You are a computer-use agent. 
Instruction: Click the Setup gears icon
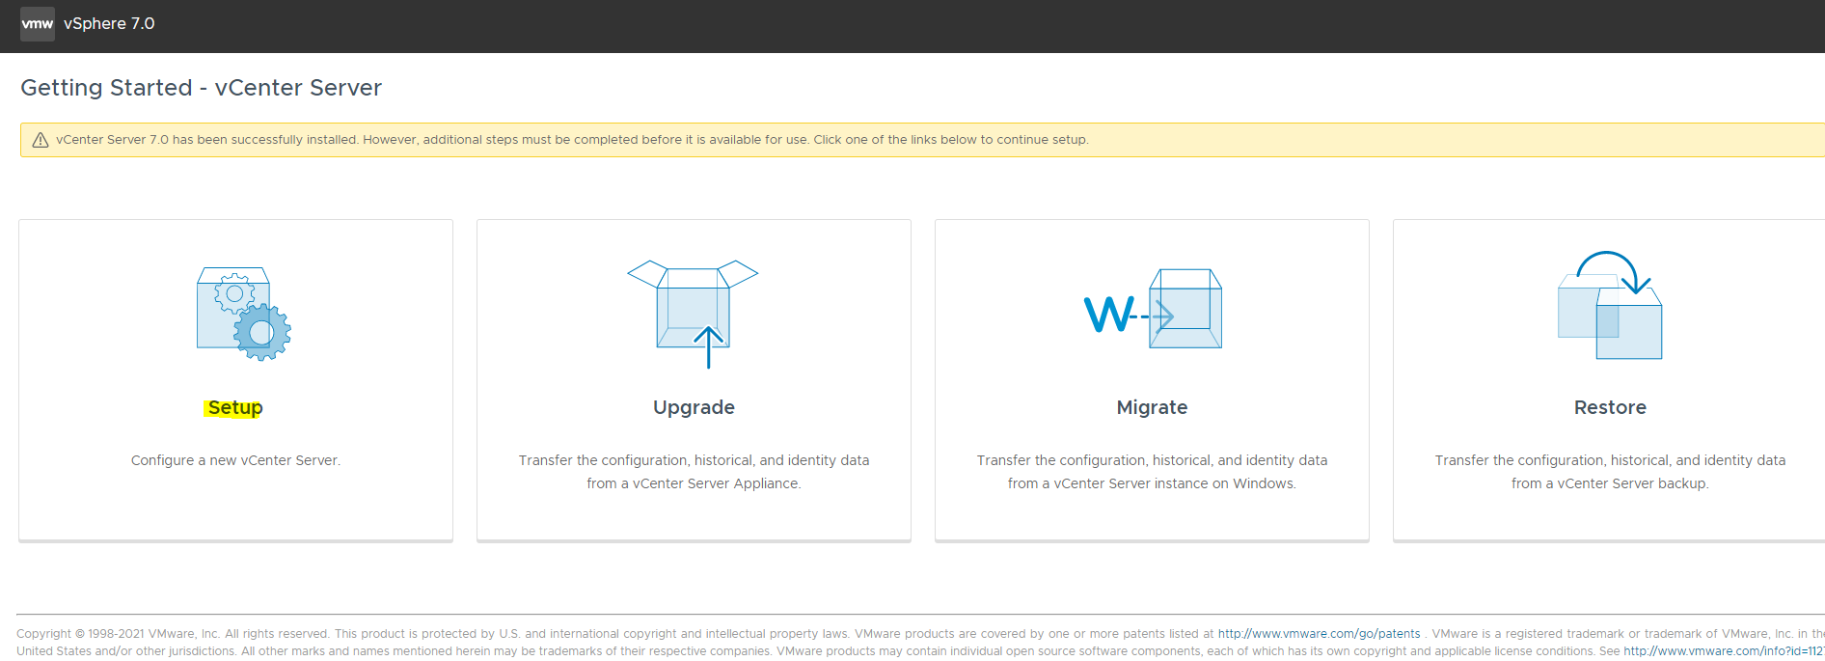click(244, 315)
